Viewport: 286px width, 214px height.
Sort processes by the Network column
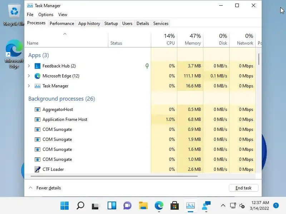tap(242, 40)
